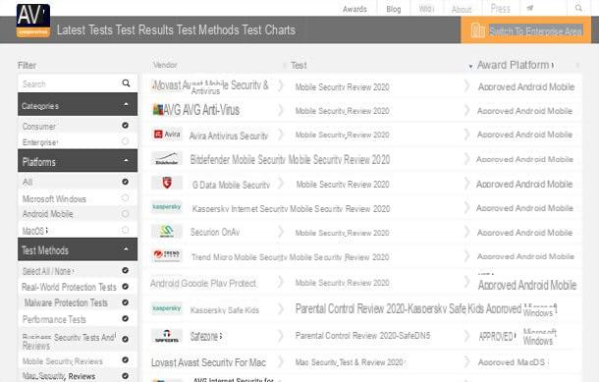The image size is (599, 382).
Task: Go to Test Results tab
Action: tap(144, 29)
